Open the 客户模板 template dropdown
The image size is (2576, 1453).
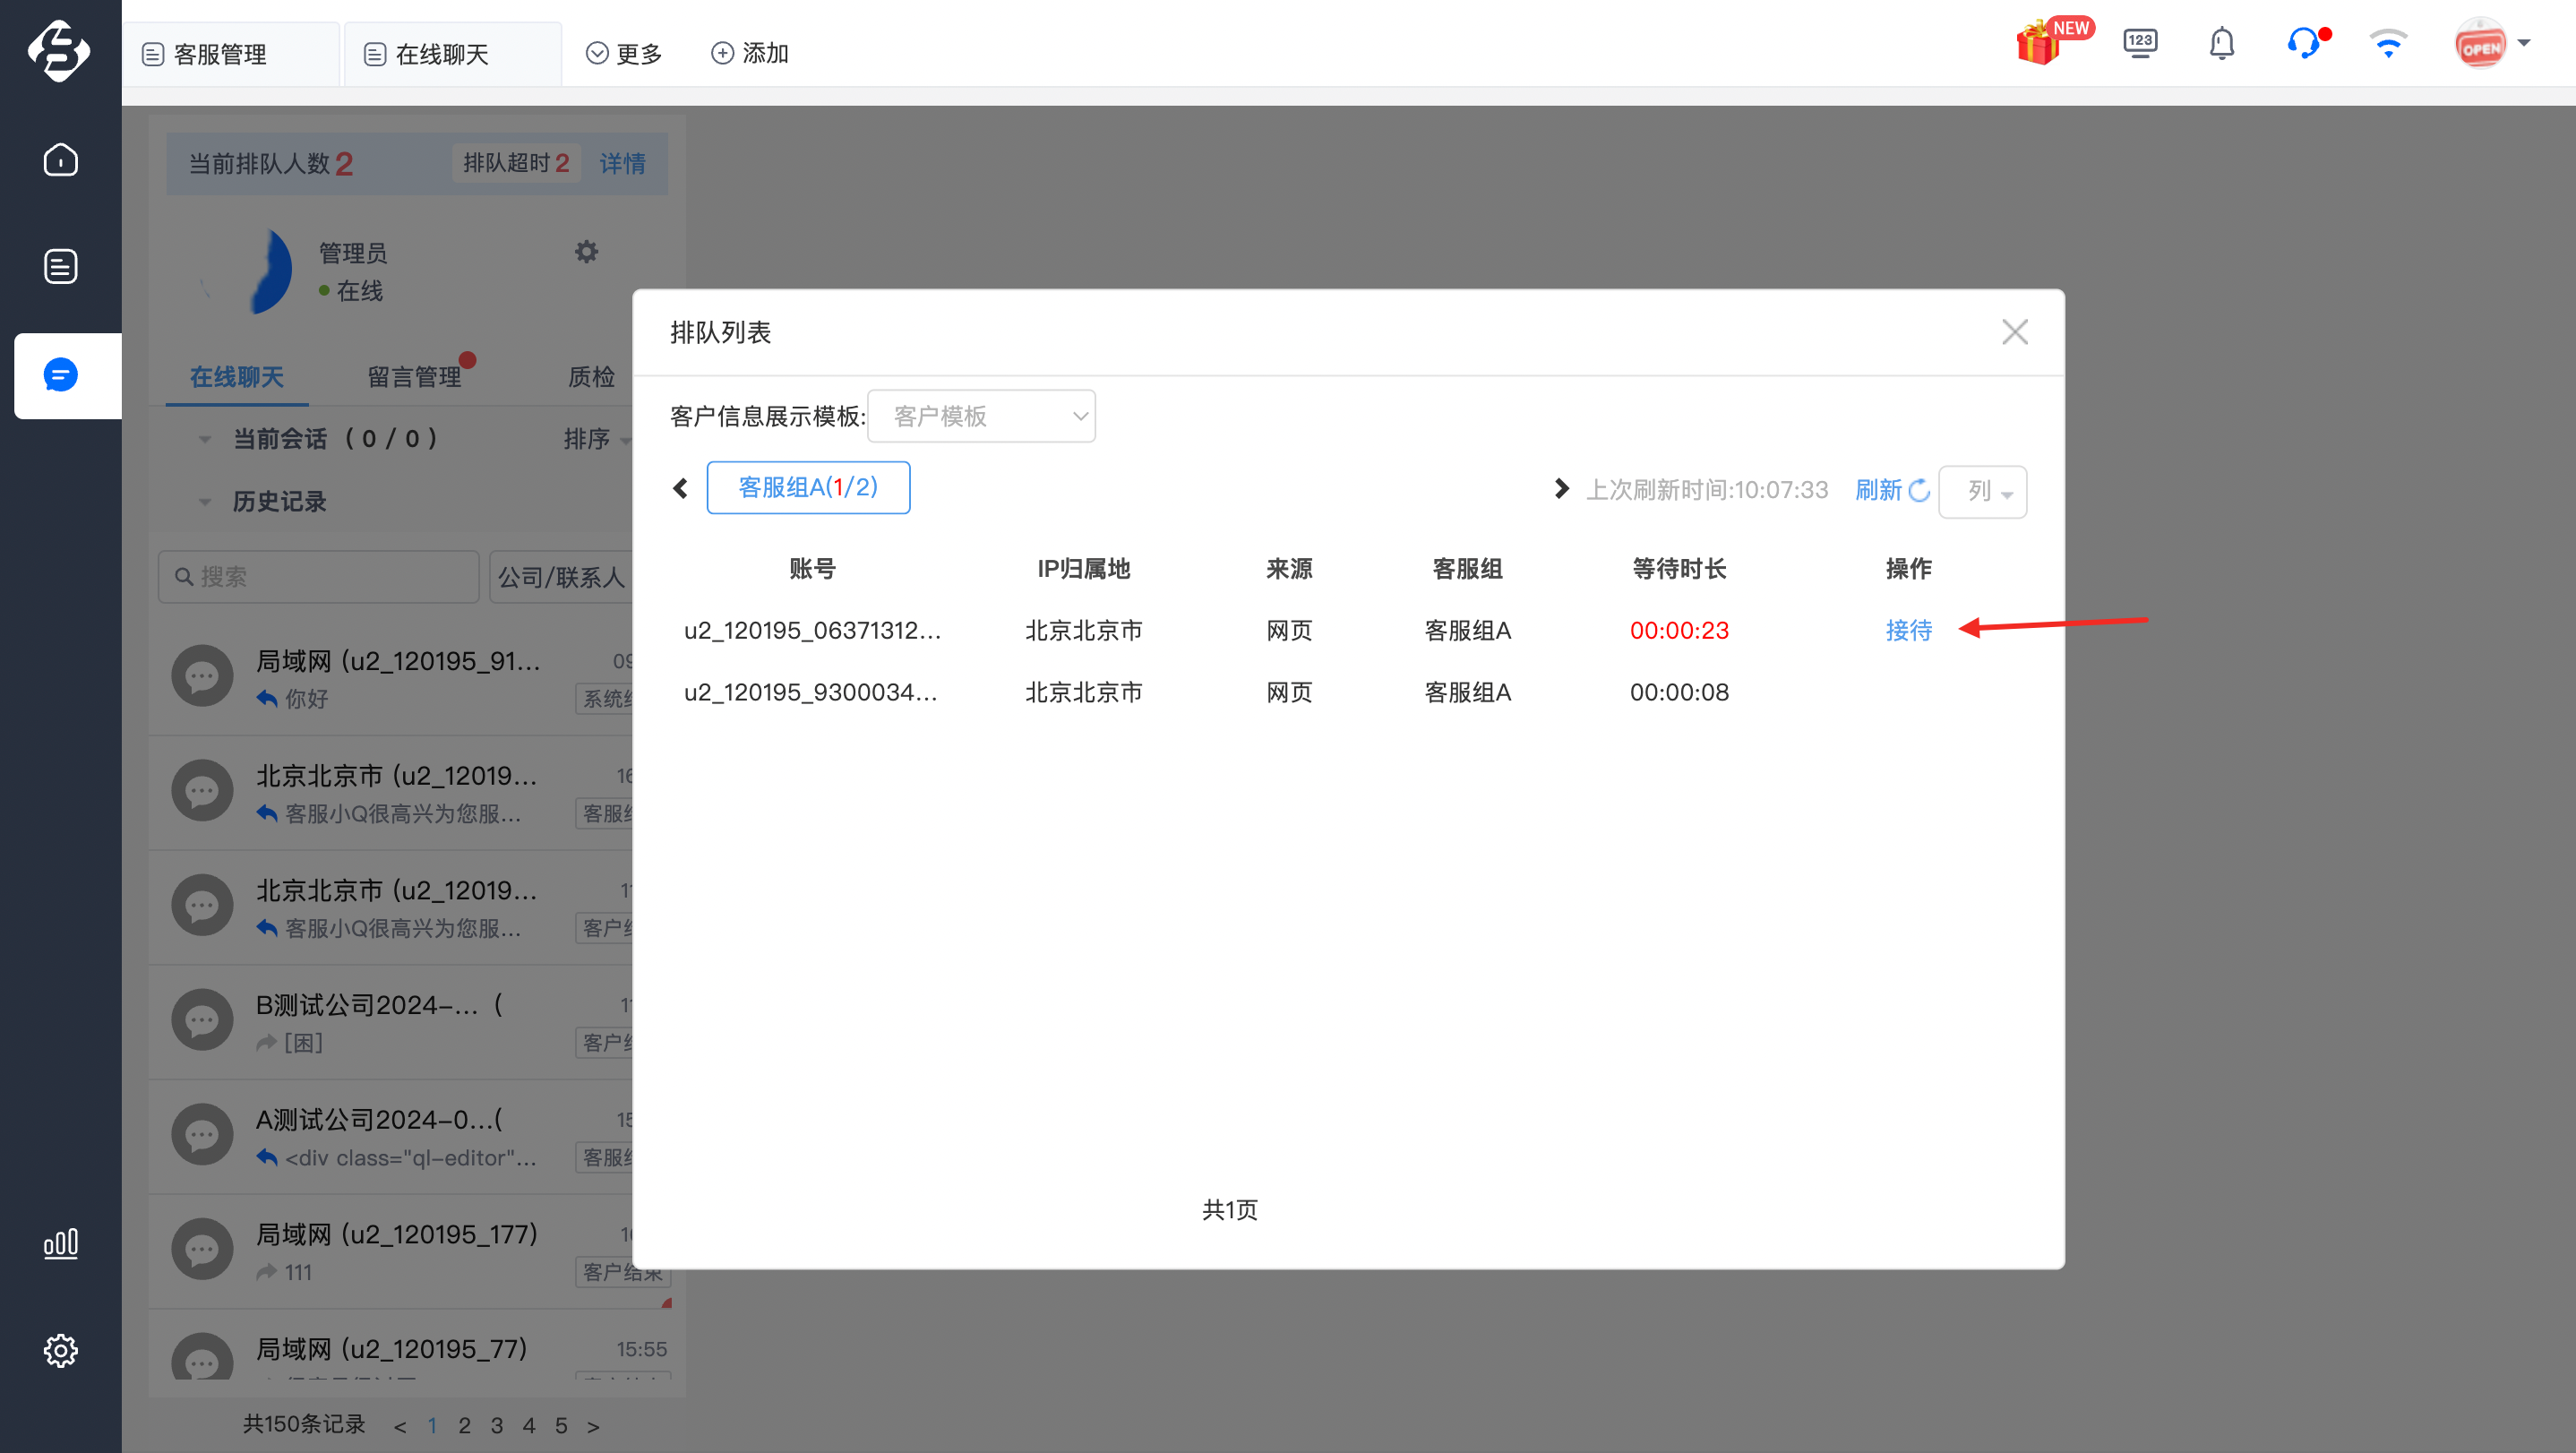click(x=981, y=416)
